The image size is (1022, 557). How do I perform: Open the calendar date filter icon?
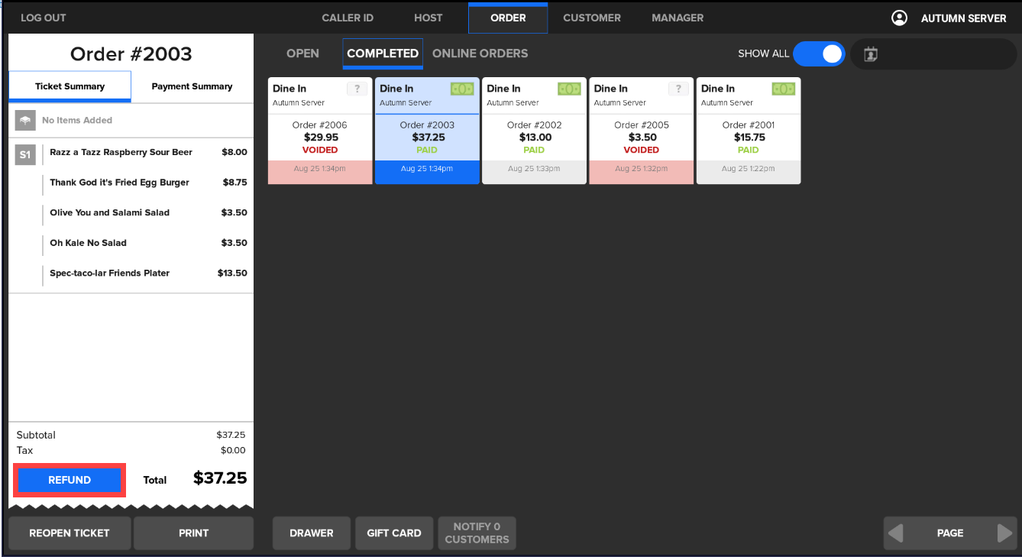point(871,54)
